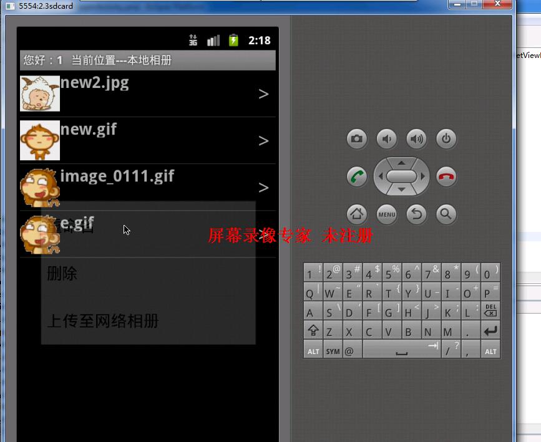Click the 3G data status icon

click(x=193, y=40)
